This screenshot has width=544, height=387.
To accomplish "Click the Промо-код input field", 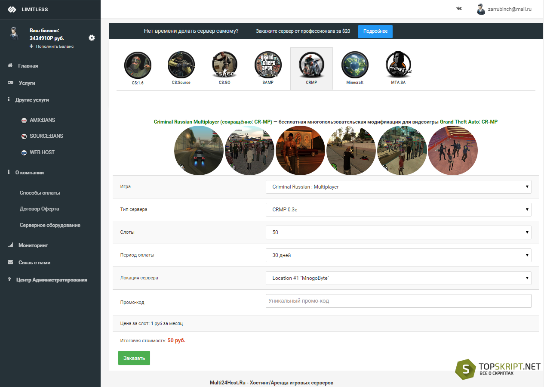I will point(399,301).
